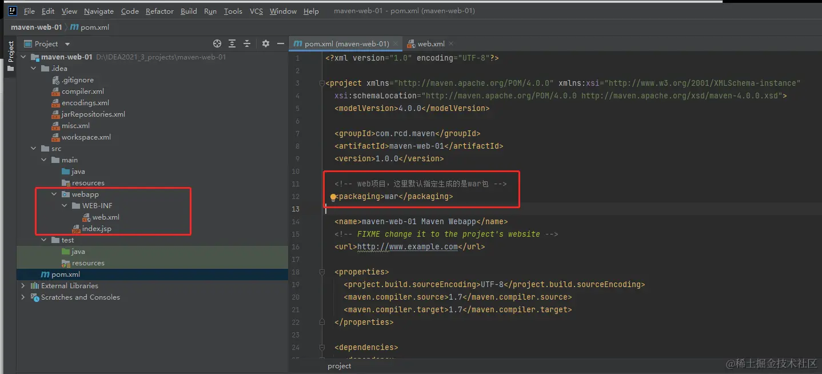Collapse the fold marker beside project tag

[322, 83]
